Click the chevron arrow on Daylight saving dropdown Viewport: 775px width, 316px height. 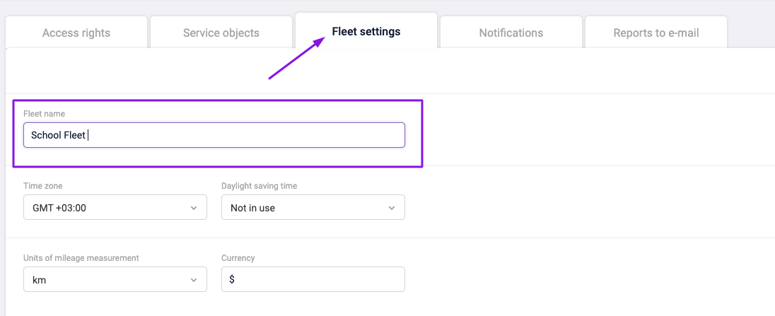pyautogui.click(x=392, y=208)
